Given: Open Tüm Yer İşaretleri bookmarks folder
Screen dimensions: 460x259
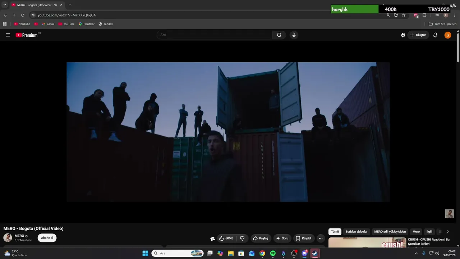Looking at the screenshot, I should tap(442, 24).
